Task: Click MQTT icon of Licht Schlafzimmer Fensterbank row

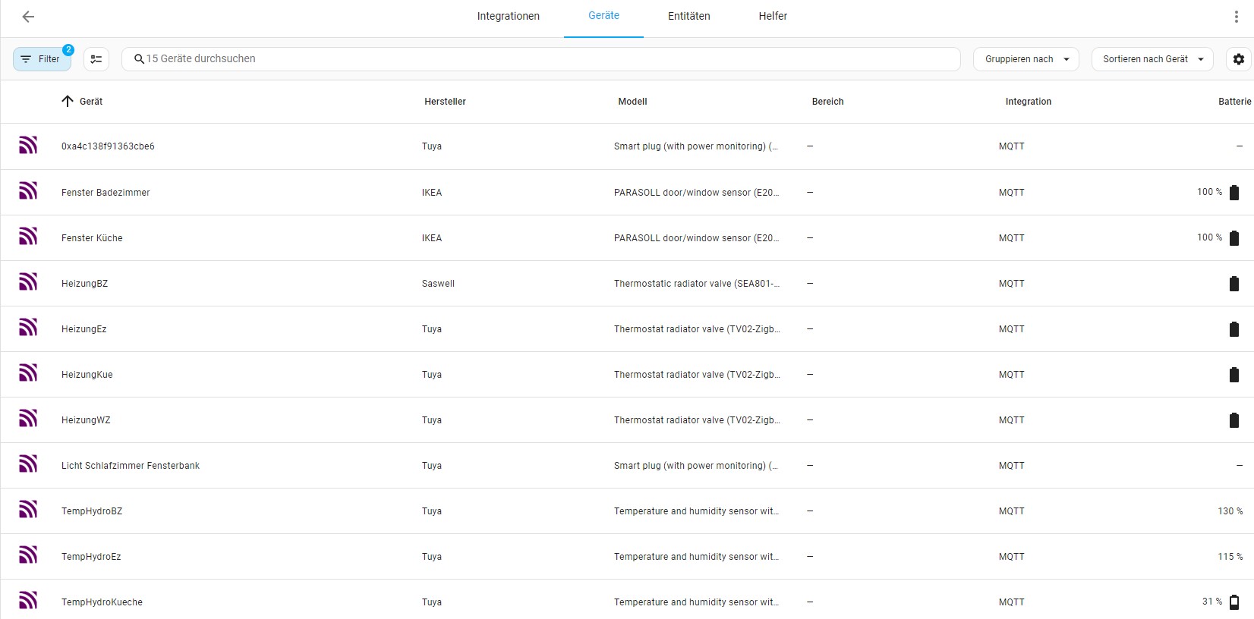Action: 28,463
